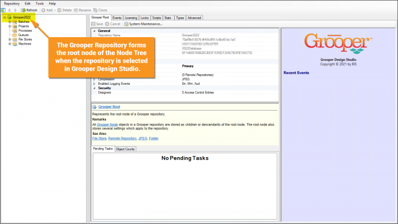The width and height of the screenshot is (398, 224).
Task: Click the JPEG compression value
Action: (x=186, y=79)
